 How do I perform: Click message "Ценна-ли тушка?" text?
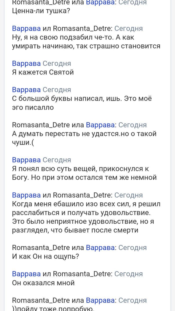(x=41, y=11)
